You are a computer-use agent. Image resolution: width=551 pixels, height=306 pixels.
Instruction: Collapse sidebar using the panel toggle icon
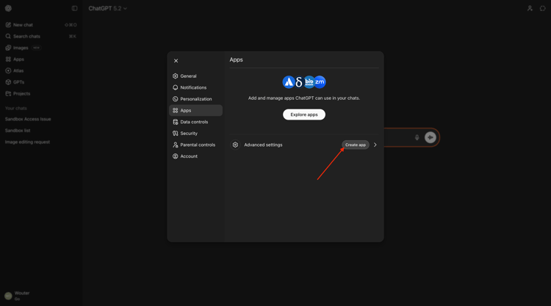point(74,8)
